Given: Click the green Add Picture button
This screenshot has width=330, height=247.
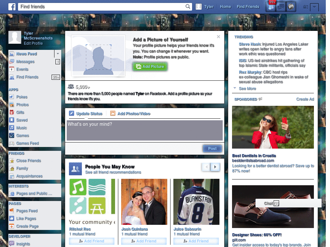Looking at the screenshot, I should 150,66.
